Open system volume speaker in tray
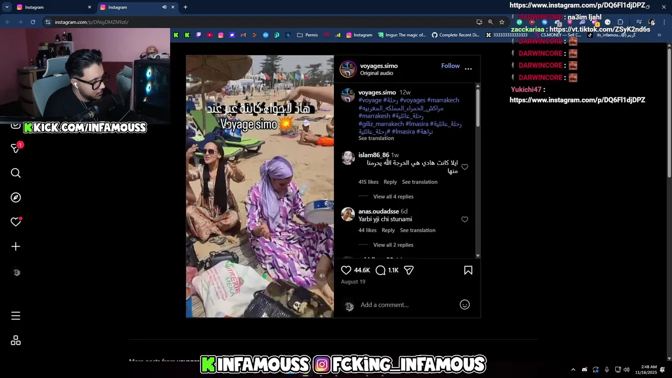The height and width of the screenshot is (378, 672). (x=626, y=370)
